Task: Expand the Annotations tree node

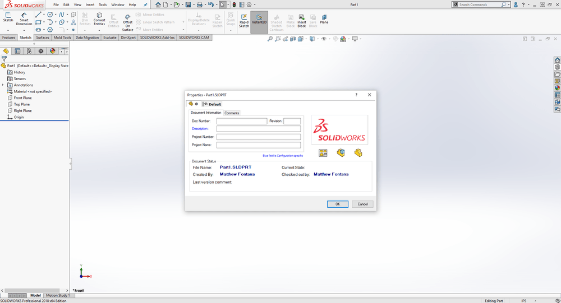Action: click(3, 85)
